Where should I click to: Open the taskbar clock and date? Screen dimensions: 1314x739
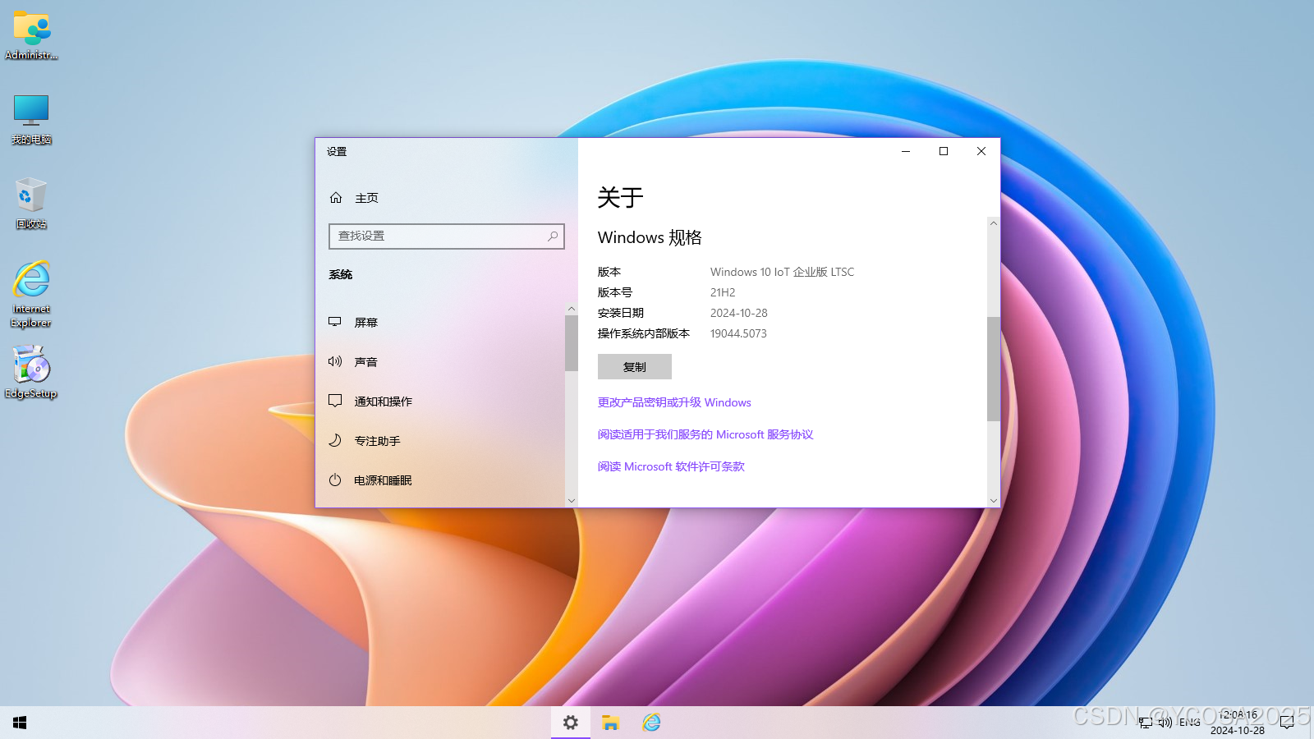(x=1238, y=723)
